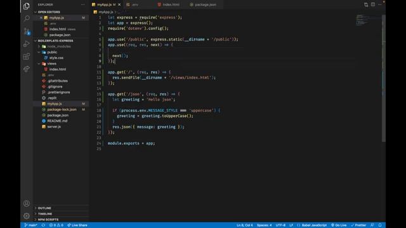
Task: Click Go Live in status bar
Action: [x=339, y=225]
